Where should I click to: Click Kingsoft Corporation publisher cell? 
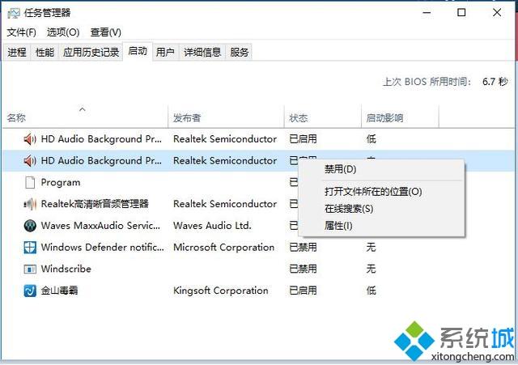click(x=221, y=291)
